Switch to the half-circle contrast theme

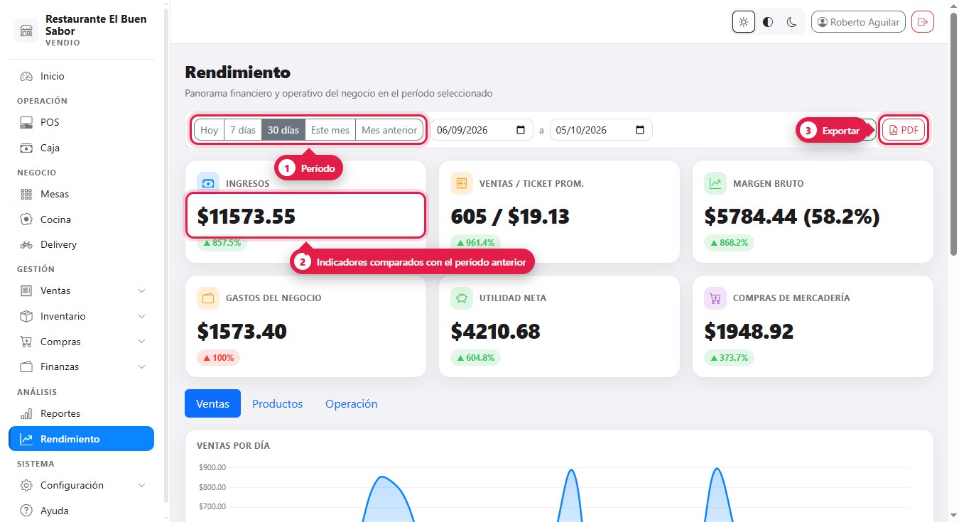[x=768, y=22]
